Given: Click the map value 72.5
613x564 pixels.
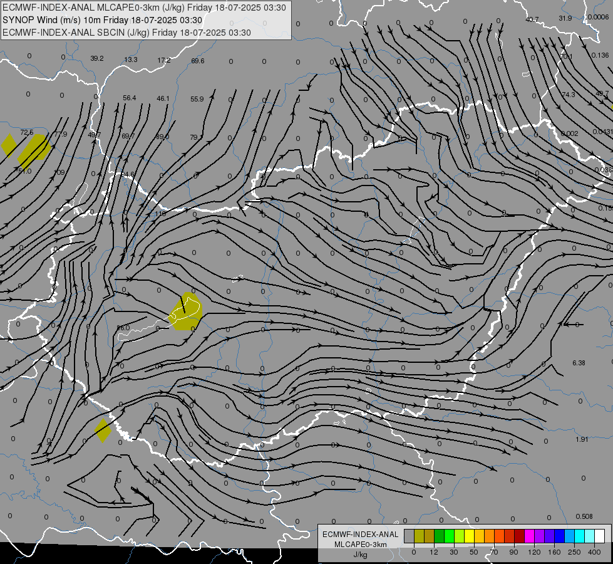Looking at the screenshot, I should [26, 132].
